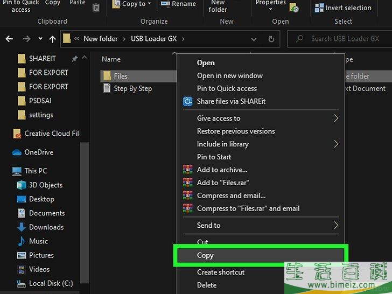
Task: Expand the chevron after USB Loader GX
Action: coord(183,39)
